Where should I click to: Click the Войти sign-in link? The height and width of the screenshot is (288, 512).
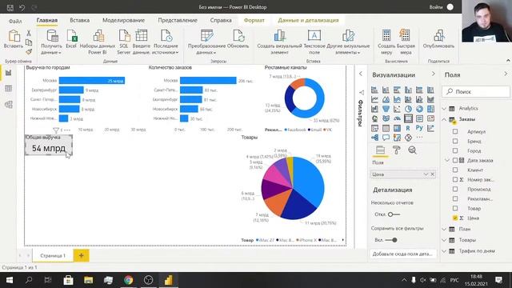tap(436, 7)
